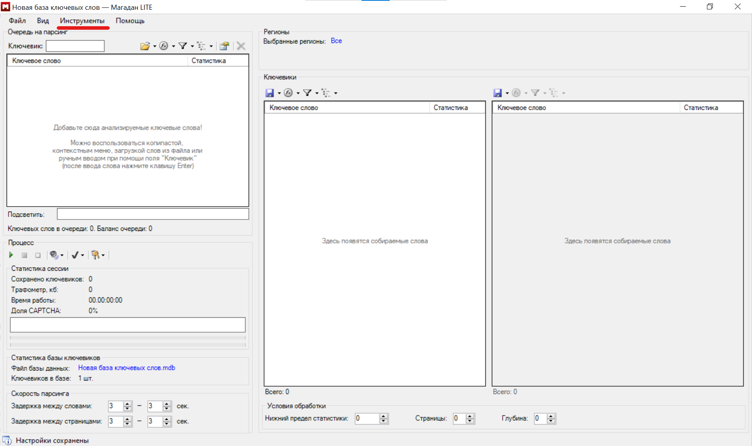Expand the save dropdown arrow of right keyword list

click(507, 93)
